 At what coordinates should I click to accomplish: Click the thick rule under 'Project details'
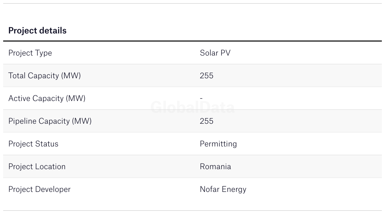(x=192, y=41)
